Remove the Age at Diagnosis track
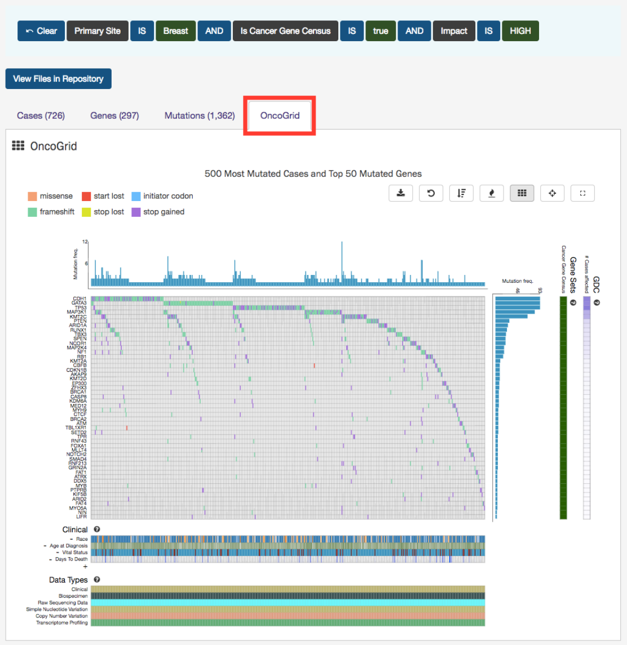This screenshot has height=645, width=627. [45, 546]
